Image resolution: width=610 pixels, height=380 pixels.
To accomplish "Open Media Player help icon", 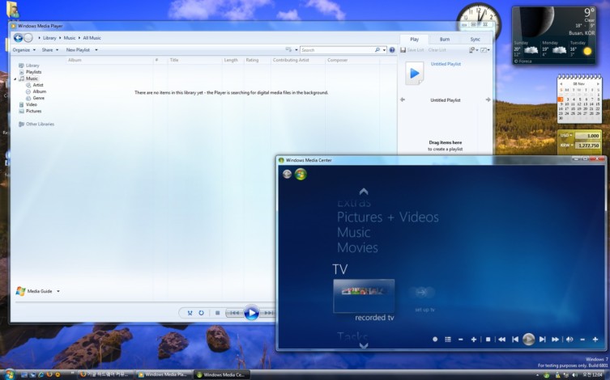I will (x=392, y=50).
